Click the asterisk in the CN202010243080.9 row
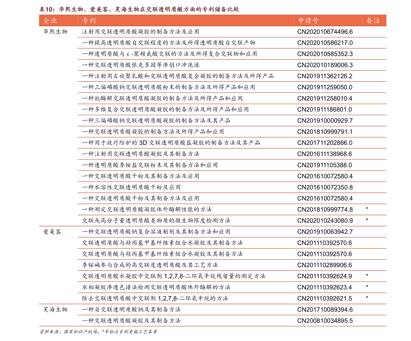Screen dimensions: 411x341 pyautogui.click(x=367, y=220)
